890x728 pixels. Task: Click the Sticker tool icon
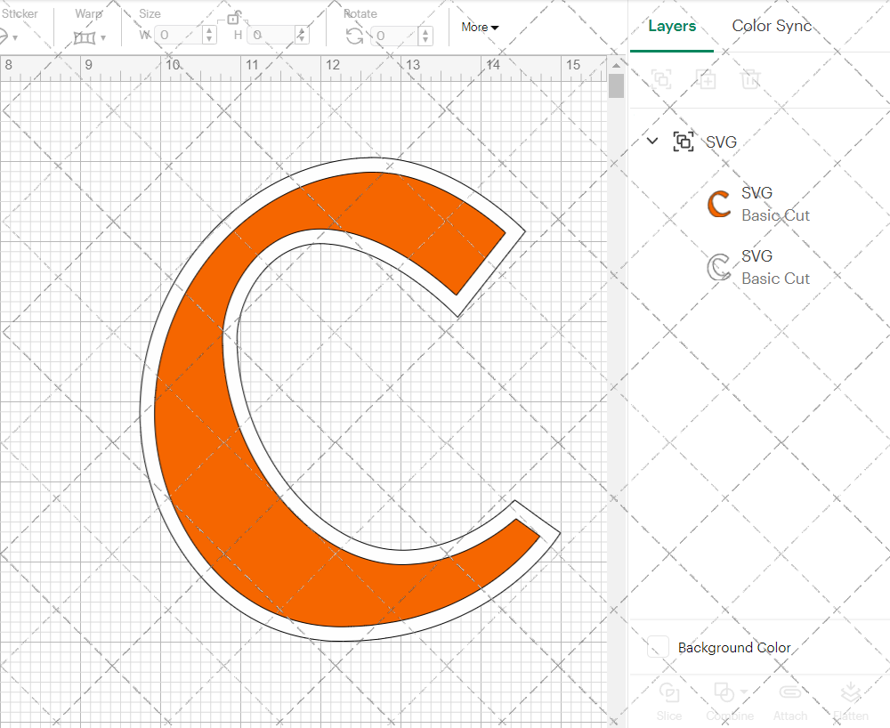pyautogui.click(x=7, y=36)
